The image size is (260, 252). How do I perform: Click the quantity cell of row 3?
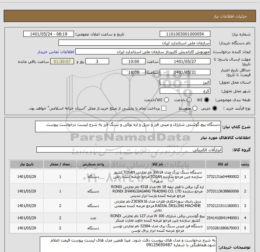(x=60, y=206)
